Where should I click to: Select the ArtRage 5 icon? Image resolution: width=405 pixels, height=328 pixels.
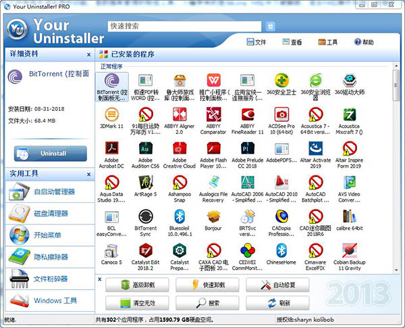[145, 182]
